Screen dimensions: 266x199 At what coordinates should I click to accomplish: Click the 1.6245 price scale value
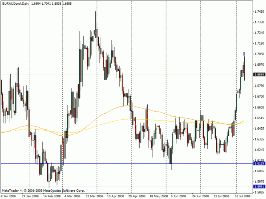coord(260,150)
